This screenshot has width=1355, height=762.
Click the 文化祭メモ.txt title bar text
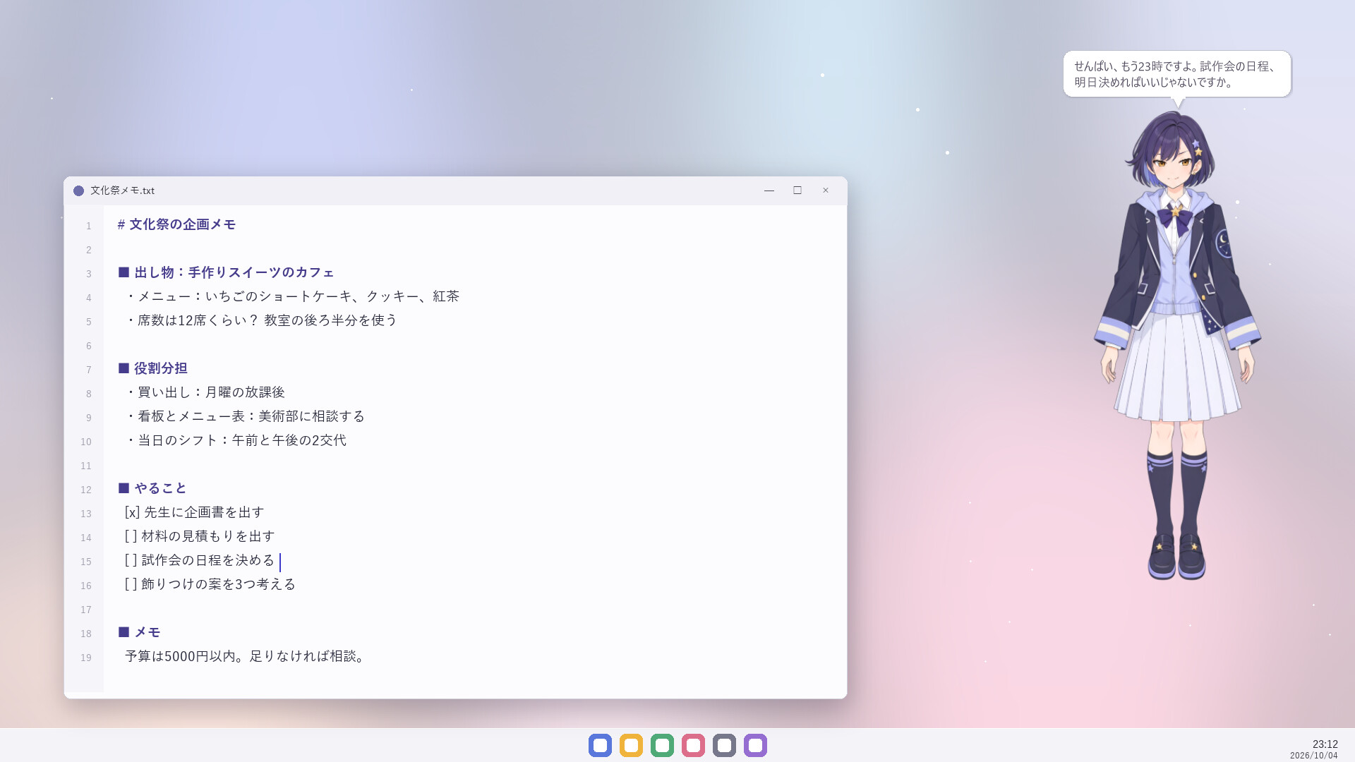[x=122, y=190]
